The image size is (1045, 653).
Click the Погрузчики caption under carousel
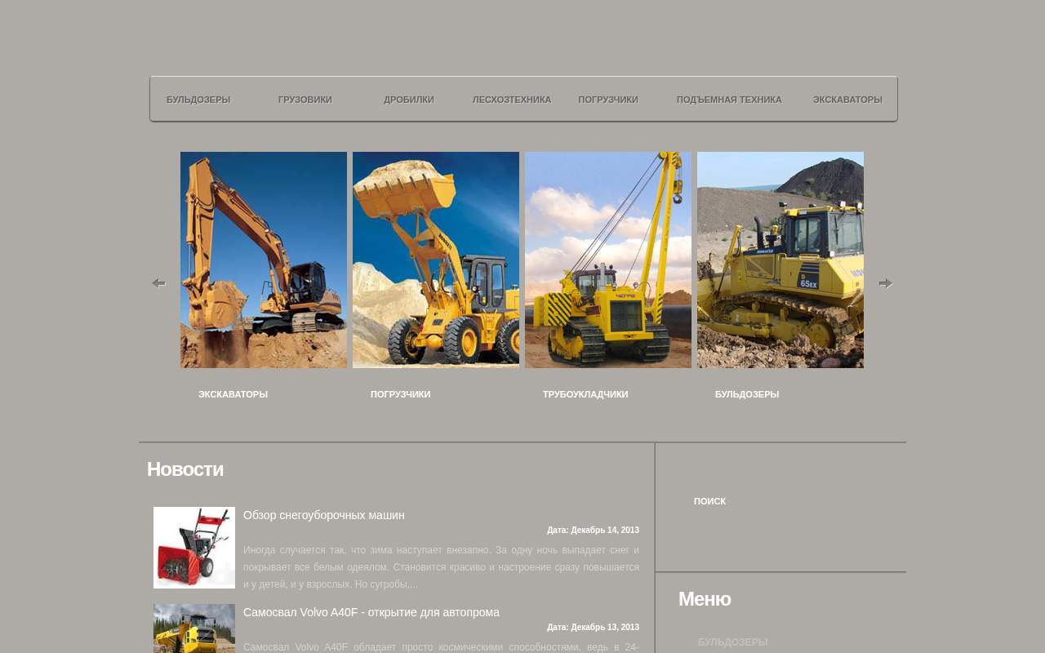400,394
